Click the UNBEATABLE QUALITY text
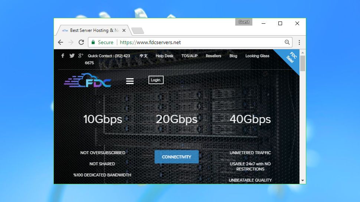360x202 pixels. coord(250,180)
